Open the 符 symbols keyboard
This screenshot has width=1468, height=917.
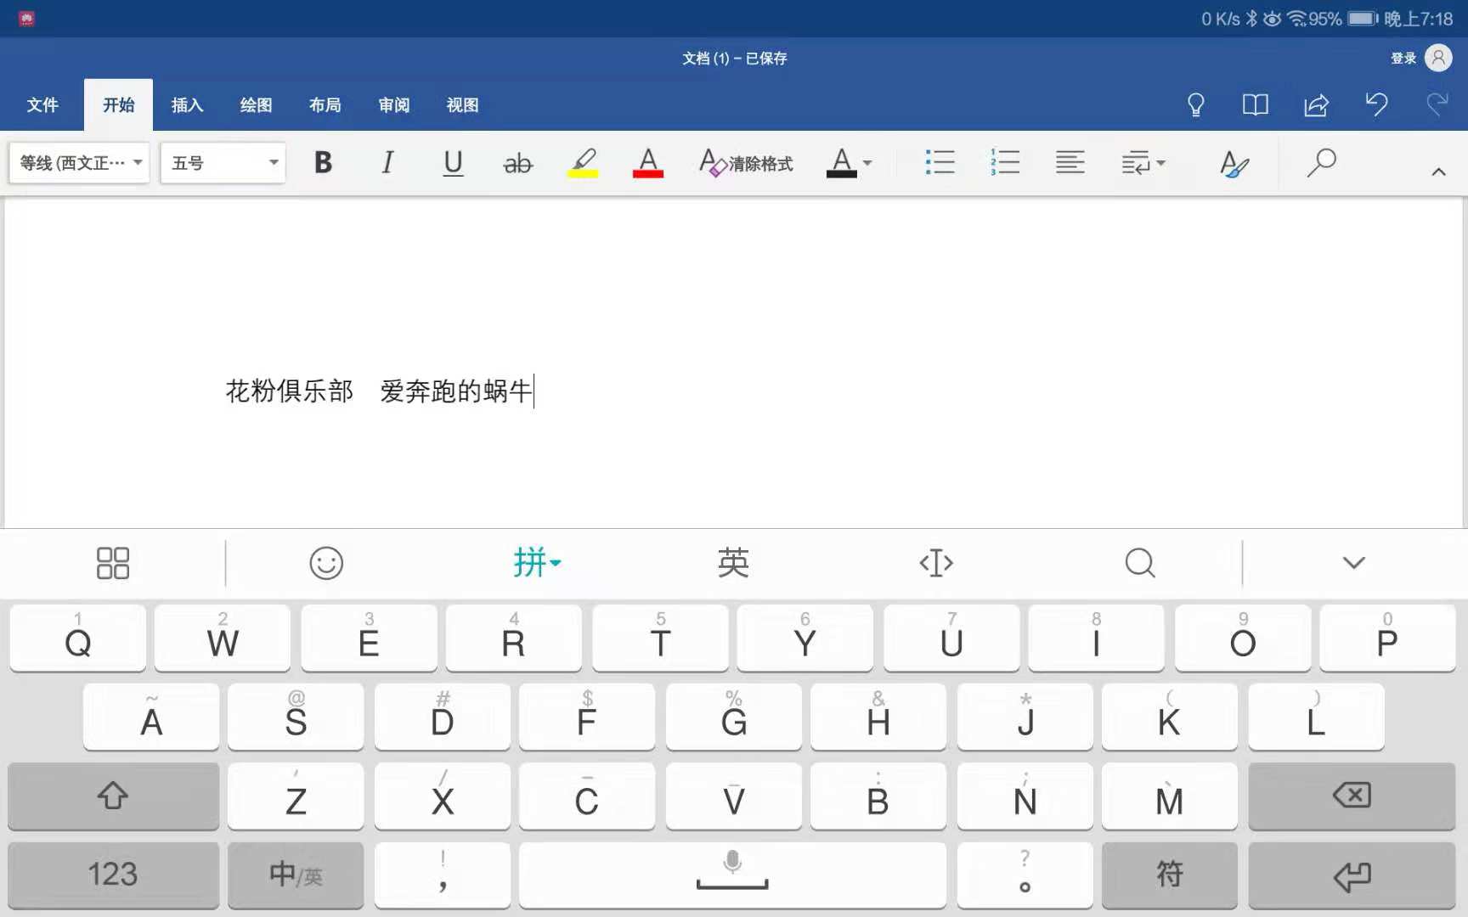point(1170,875)
